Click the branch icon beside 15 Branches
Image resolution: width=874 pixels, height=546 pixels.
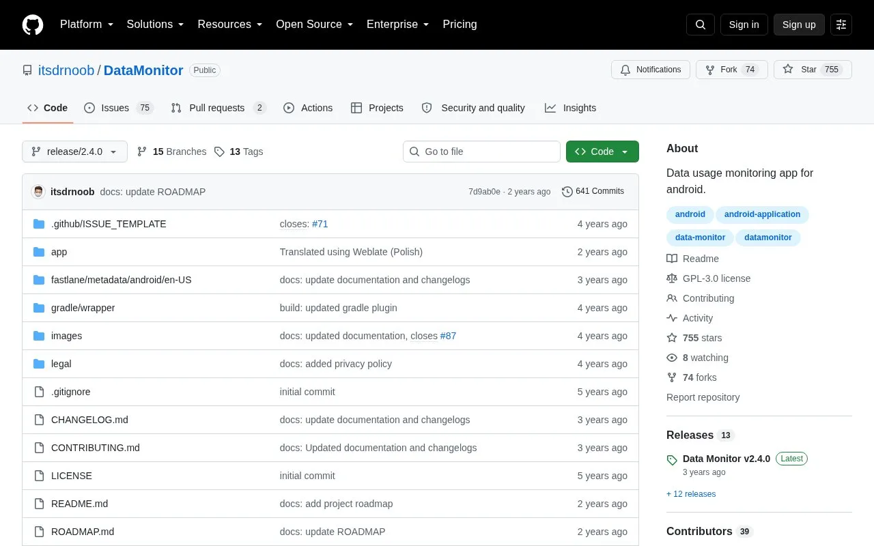click(x=142, y=152)
